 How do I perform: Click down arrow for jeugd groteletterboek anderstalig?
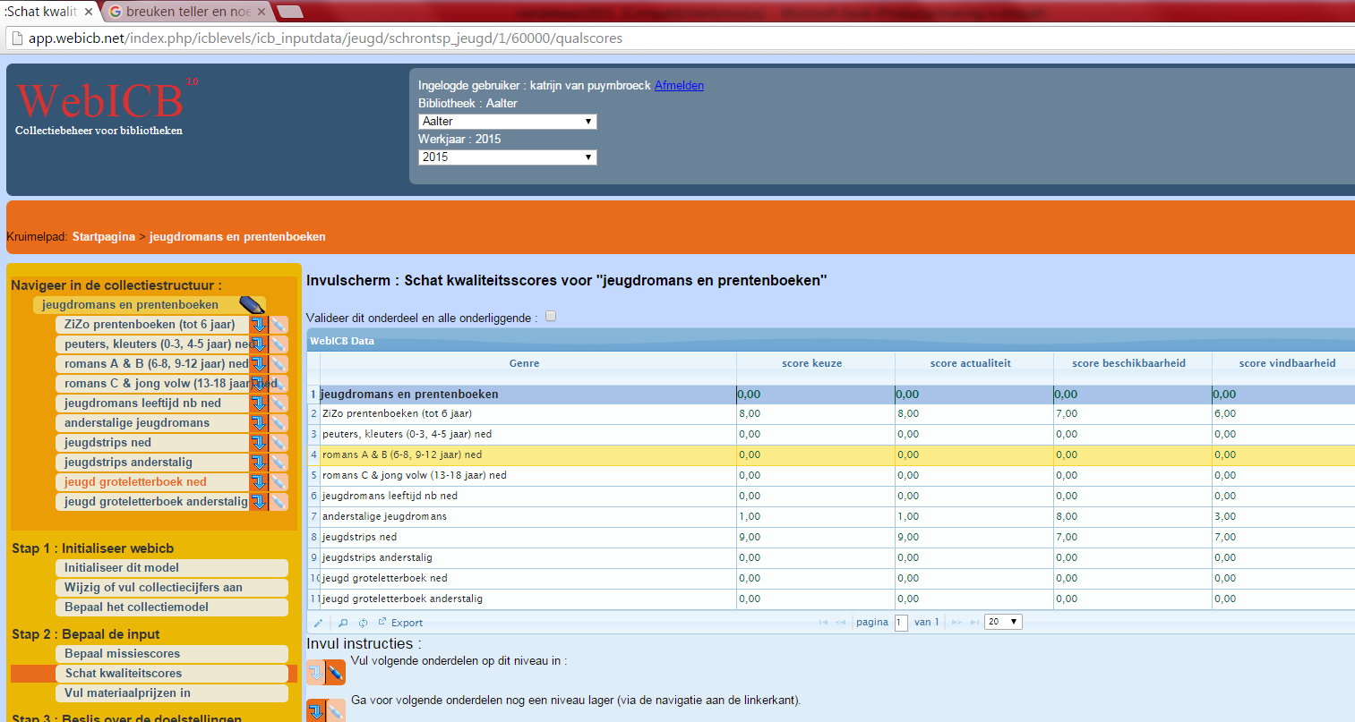(x=259, y=502)
